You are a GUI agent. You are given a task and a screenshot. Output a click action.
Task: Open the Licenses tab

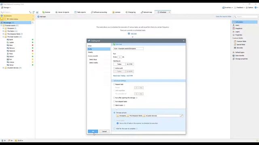[116, 12]
